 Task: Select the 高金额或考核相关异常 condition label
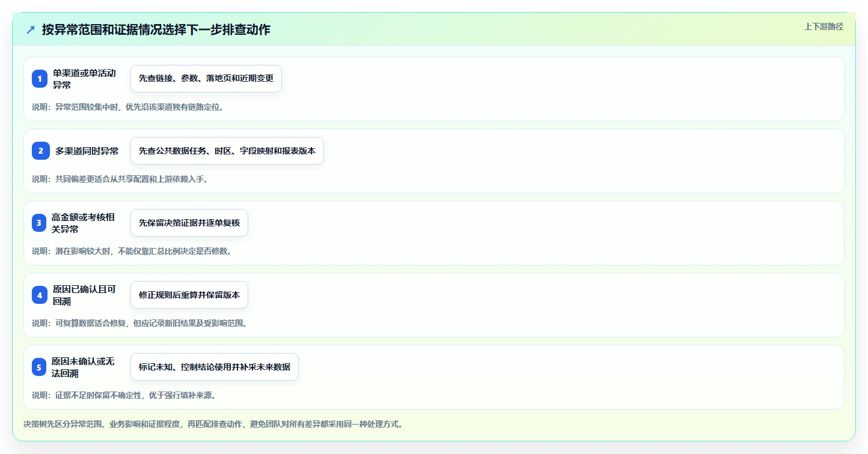[83, 223]
